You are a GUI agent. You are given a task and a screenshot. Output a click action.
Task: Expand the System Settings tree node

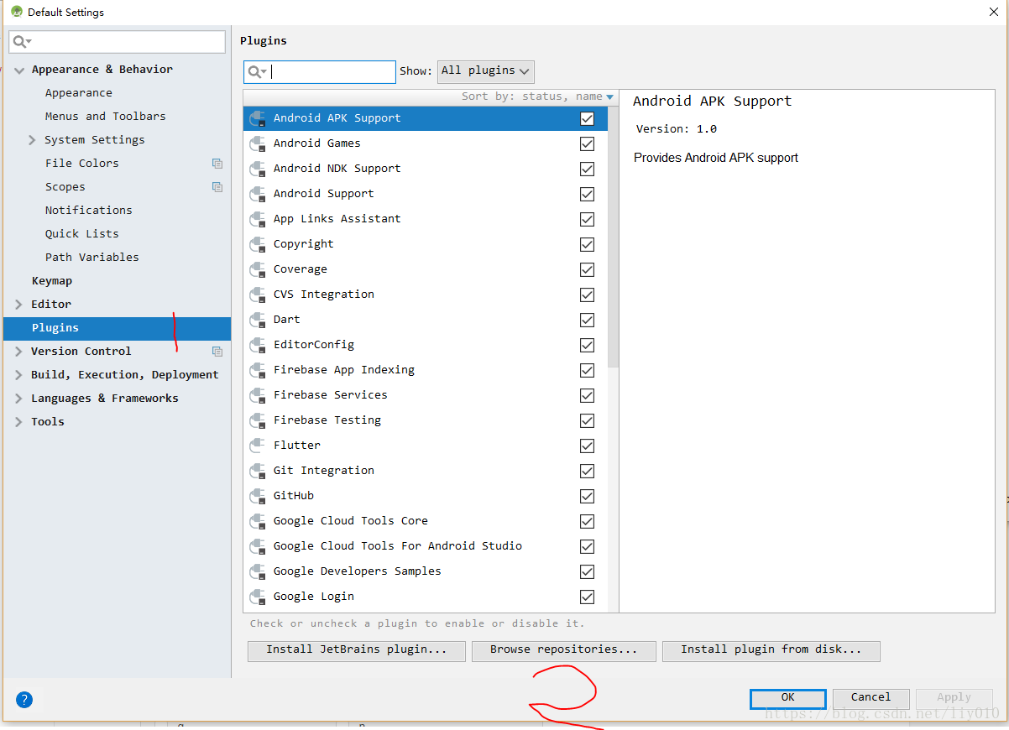coord(32,140)
